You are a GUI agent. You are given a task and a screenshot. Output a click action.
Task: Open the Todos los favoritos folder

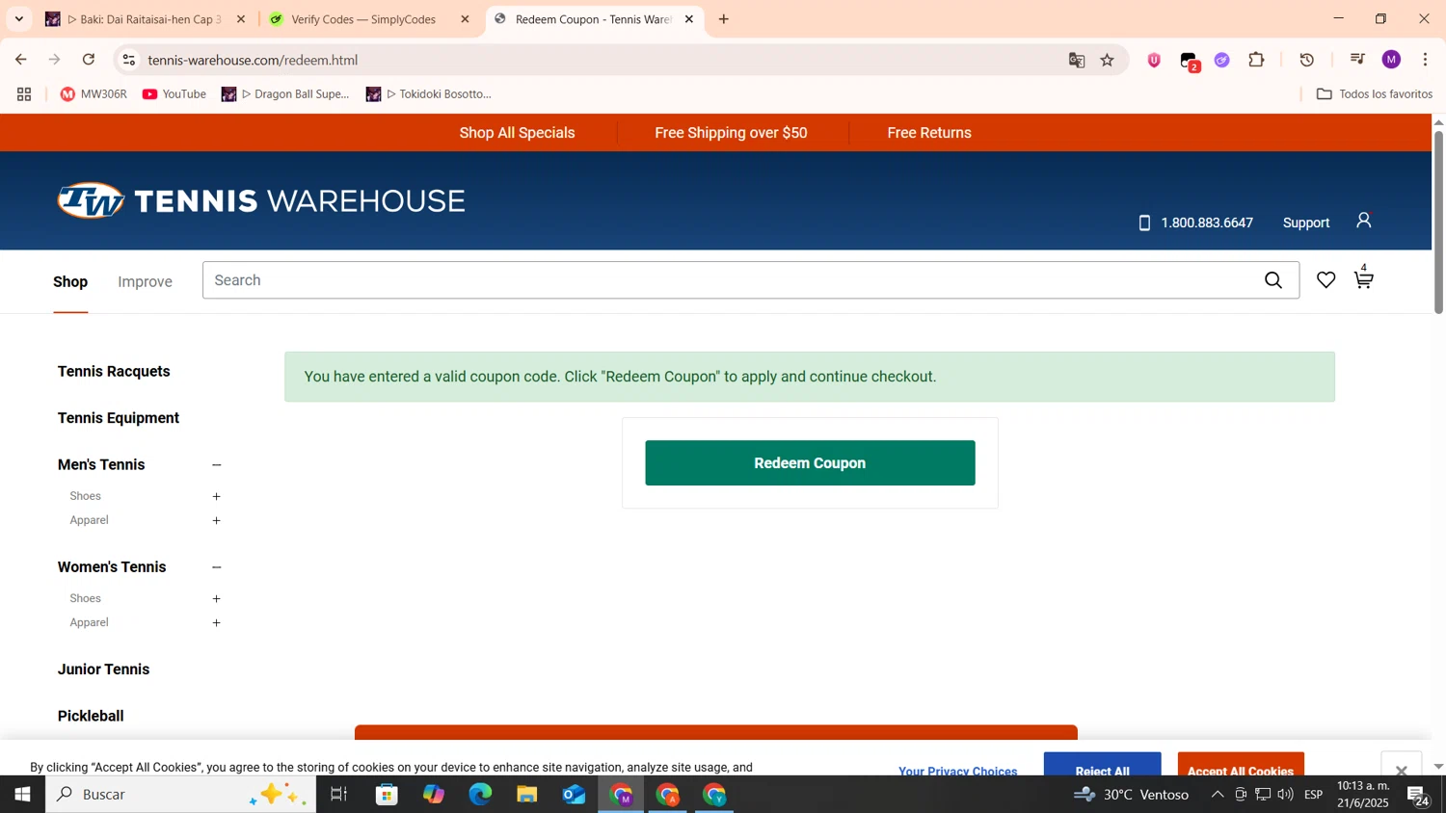pos(1374,94)
